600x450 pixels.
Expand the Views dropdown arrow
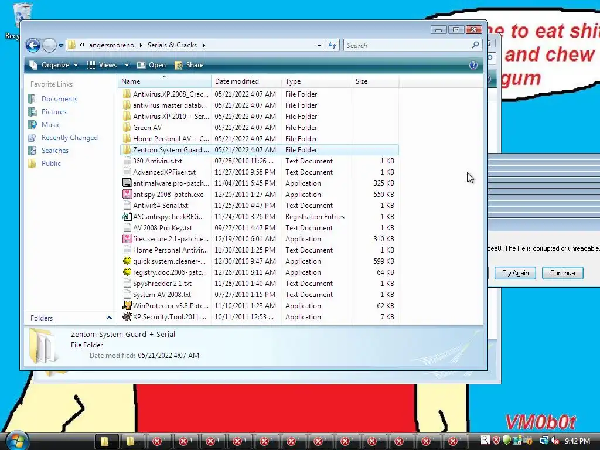(x=127, y=65)
